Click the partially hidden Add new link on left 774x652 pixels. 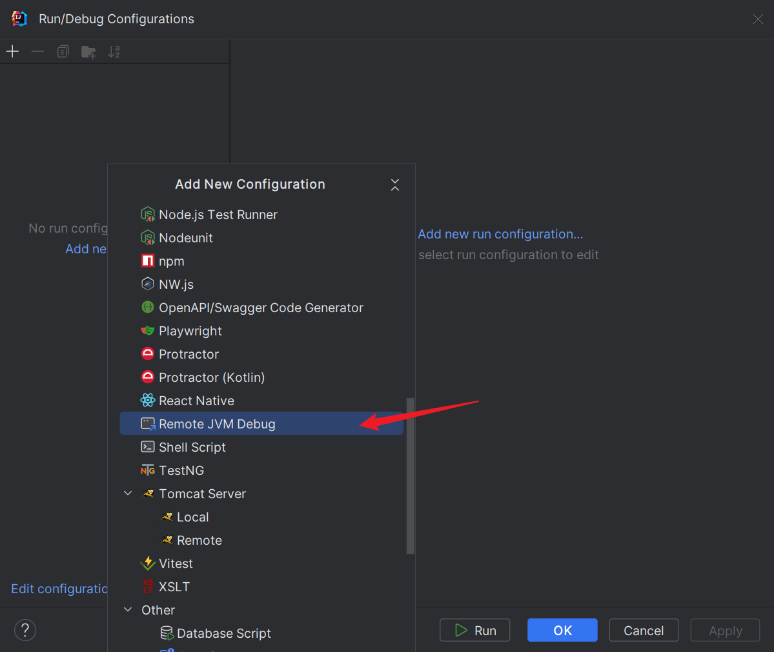tap(86, 248)
